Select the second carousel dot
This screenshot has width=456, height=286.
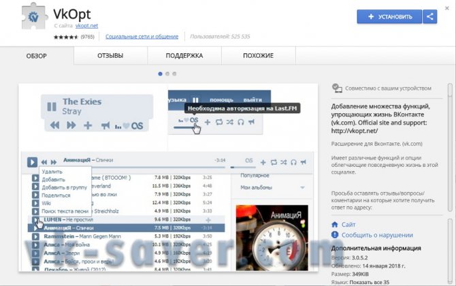167,74
